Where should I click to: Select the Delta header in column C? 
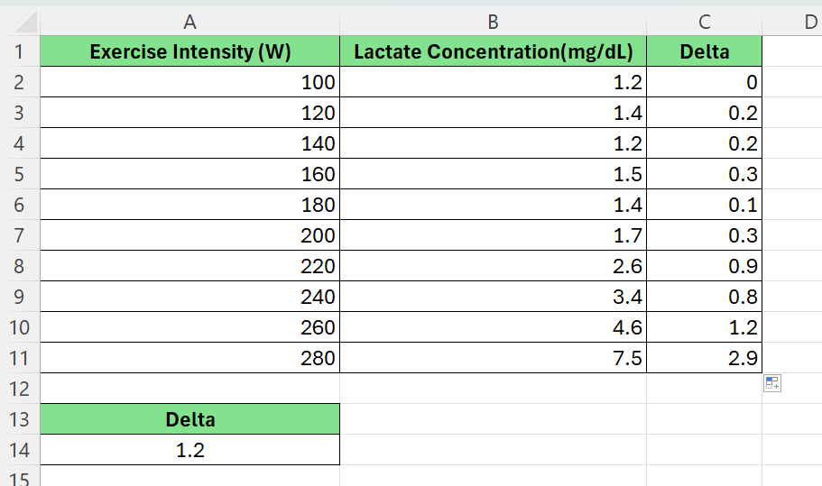click(x=704, y=52)
